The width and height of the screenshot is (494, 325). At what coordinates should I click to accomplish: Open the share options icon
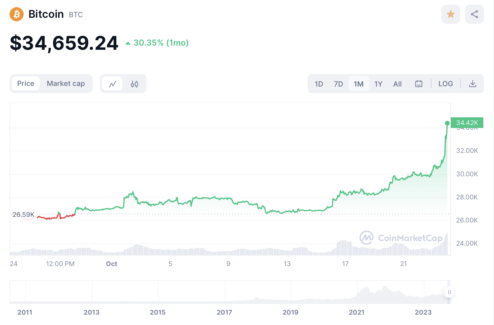click(x=474, y=14)
